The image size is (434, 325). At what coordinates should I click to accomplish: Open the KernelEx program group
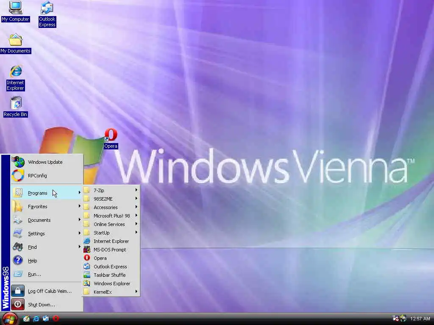(111, 292)
